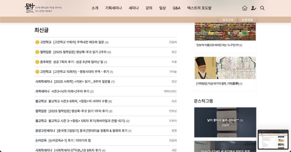Click the N badge on 고전학교 10회차 post
The width and height of the screenshot is (291, 152).
37,72
